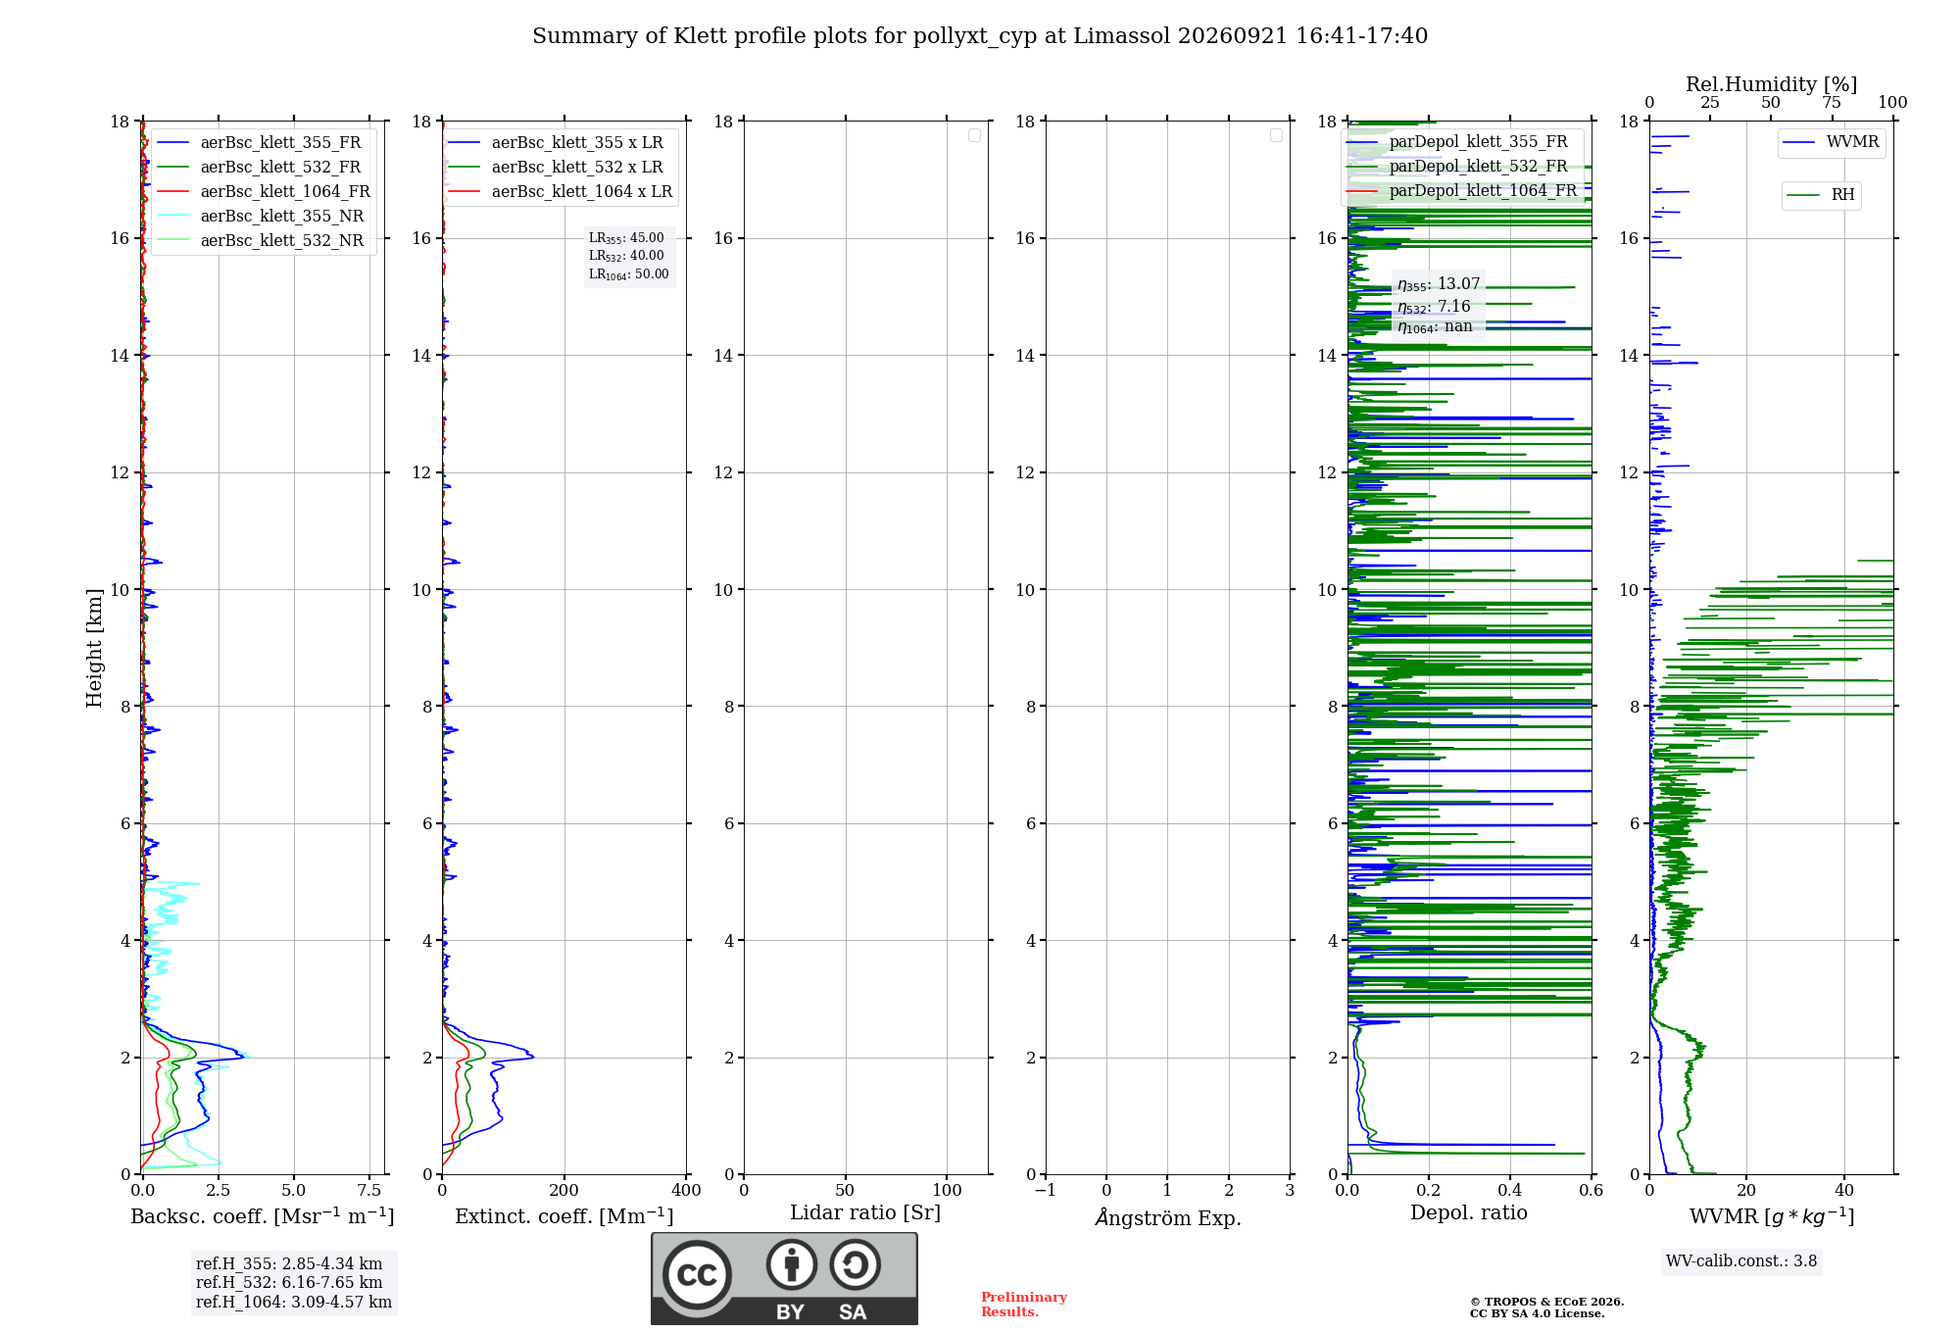1960x1333 pixels.
Task: Click the Backsc. coeff. axis label
Action: click(x=263, y=1216)
